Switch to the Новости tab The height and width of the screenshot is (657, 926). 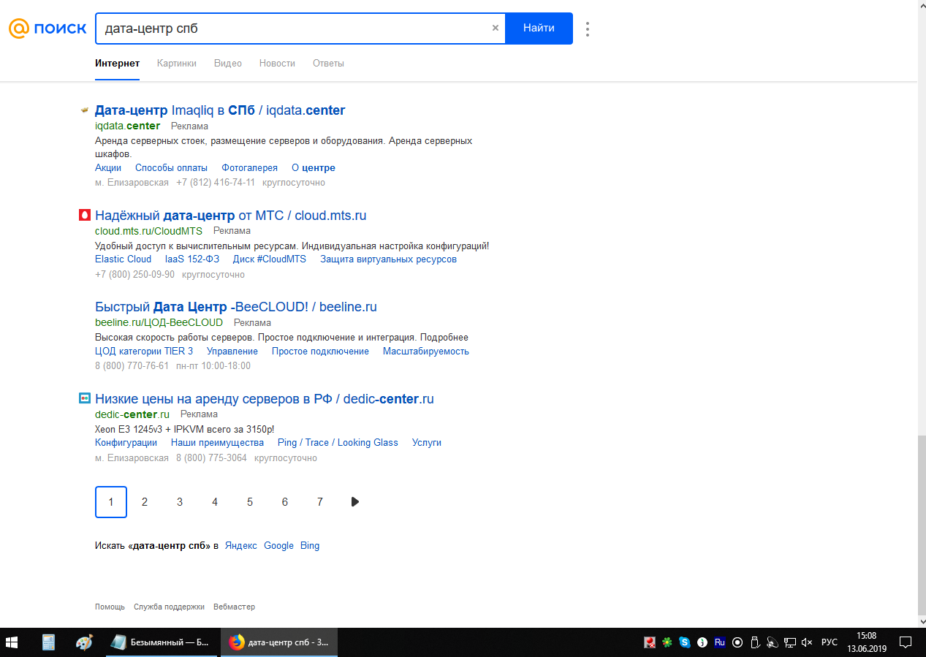click(277, 64)
